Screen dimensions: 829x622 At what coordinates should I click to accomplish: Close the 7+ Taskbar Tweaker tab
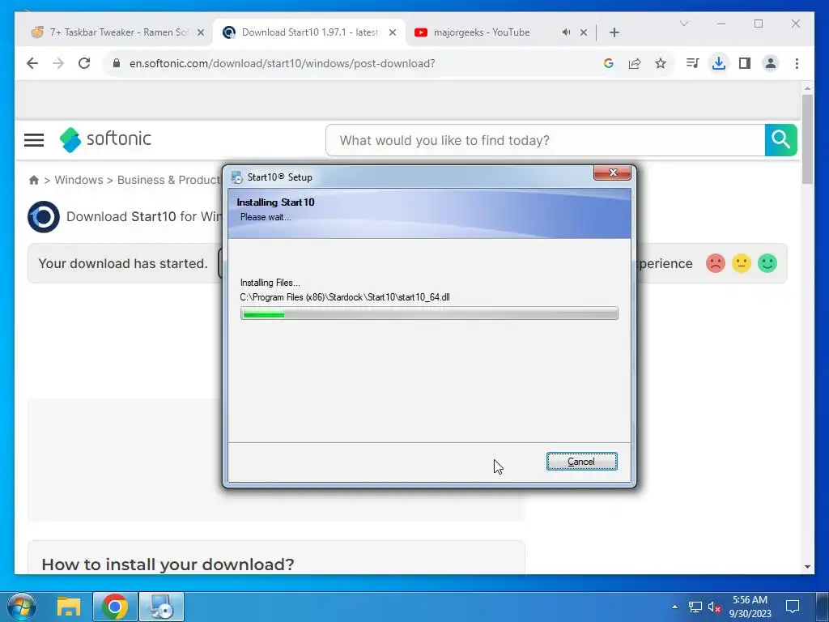[x=201, y=32]
